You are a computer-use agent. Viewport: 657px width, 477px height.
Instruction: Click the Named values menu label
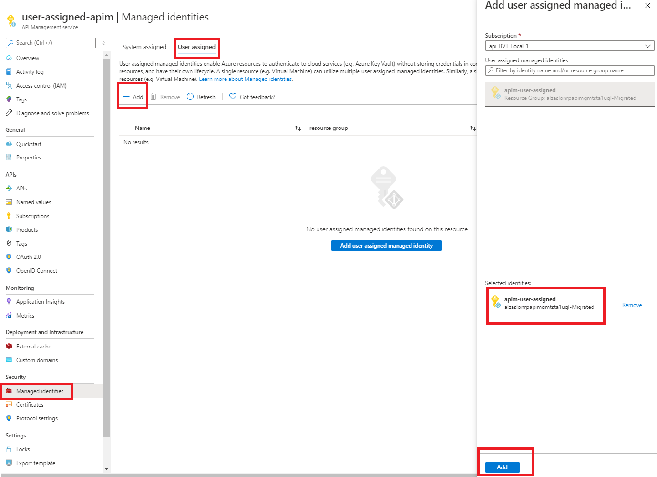[x=33, y=202]
